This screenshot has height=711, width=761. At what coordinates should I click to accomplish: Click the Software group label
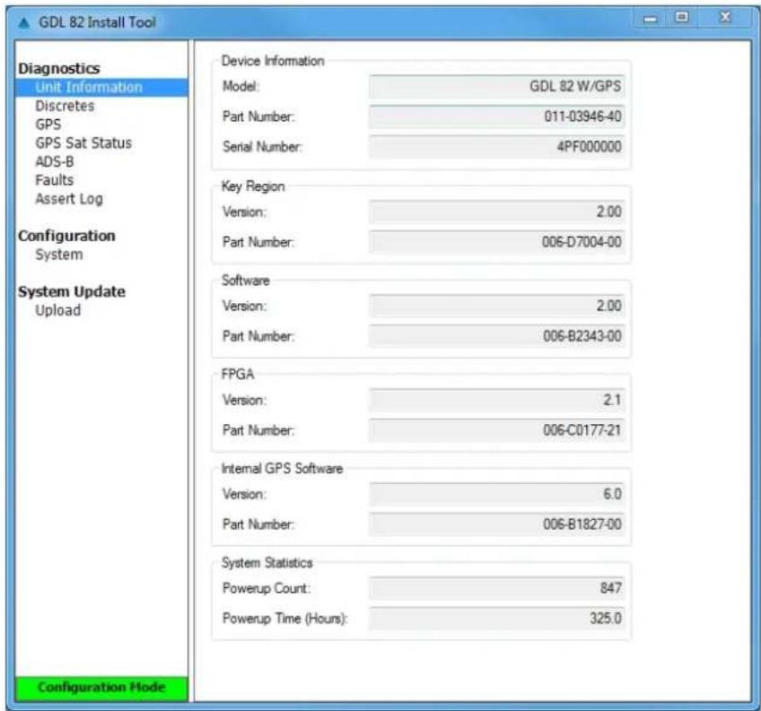pos(245,281)
